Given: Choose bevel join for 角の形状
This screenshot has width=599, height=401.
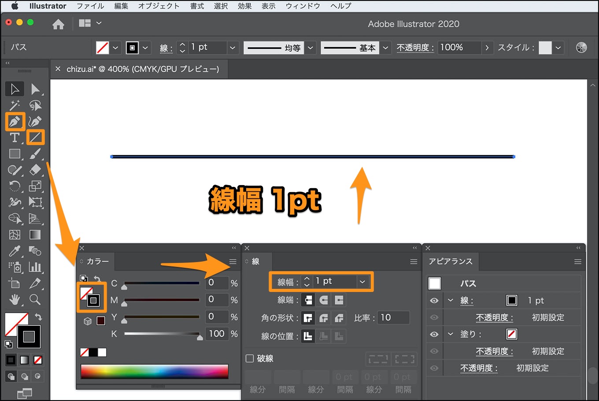Looking at the screenshot, I should point(339,317).
